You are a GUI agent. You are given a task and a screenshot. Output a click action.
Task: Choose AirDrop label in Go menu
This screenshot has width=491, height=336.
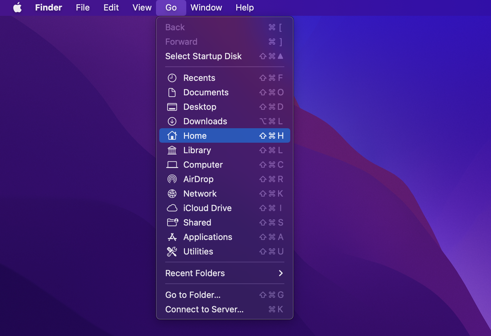point(198,179)
